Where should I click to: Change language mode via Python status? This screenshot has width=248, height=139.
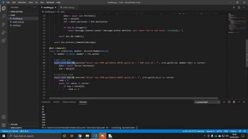coord(233,131)
